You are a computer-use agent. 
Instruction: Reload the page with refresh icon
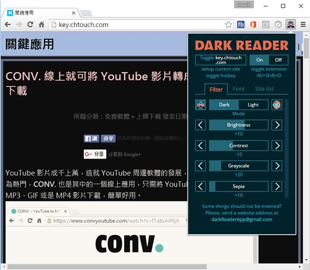[x=30, y=24]
